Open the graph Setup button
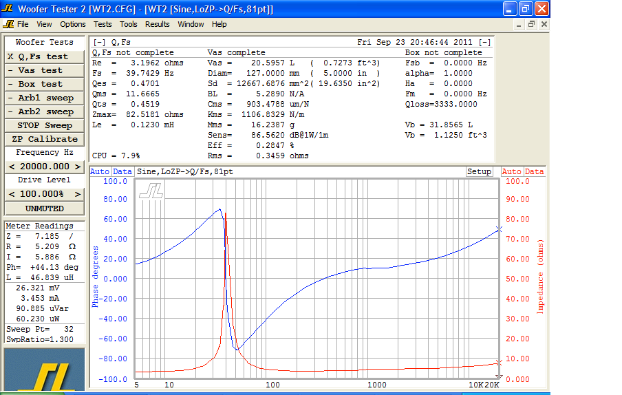This screenshot has width=622, height=395. [x=479, y=172]
